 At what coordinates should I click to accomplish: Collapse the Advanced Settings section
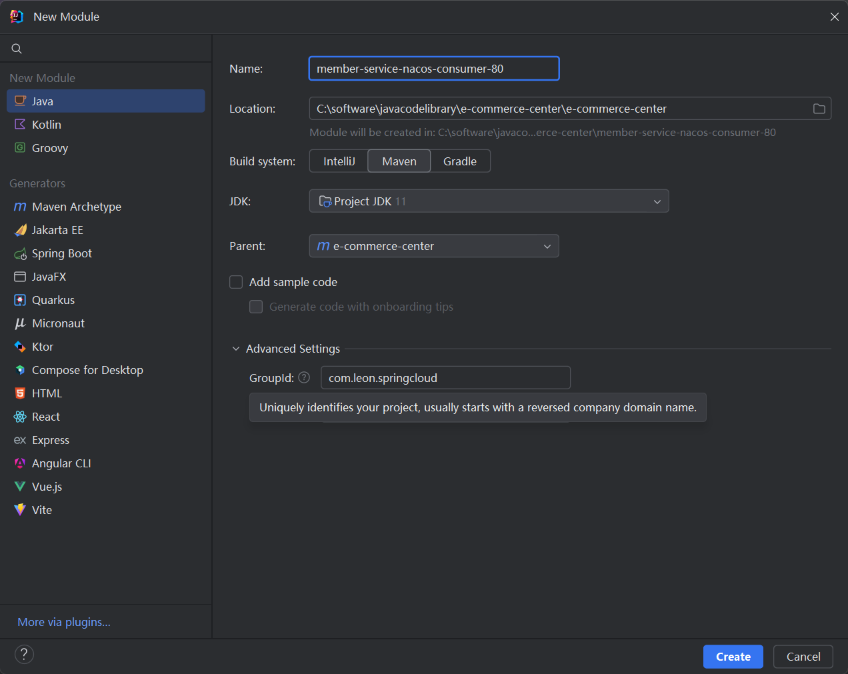pyautogui.click(x=236, y=349)
